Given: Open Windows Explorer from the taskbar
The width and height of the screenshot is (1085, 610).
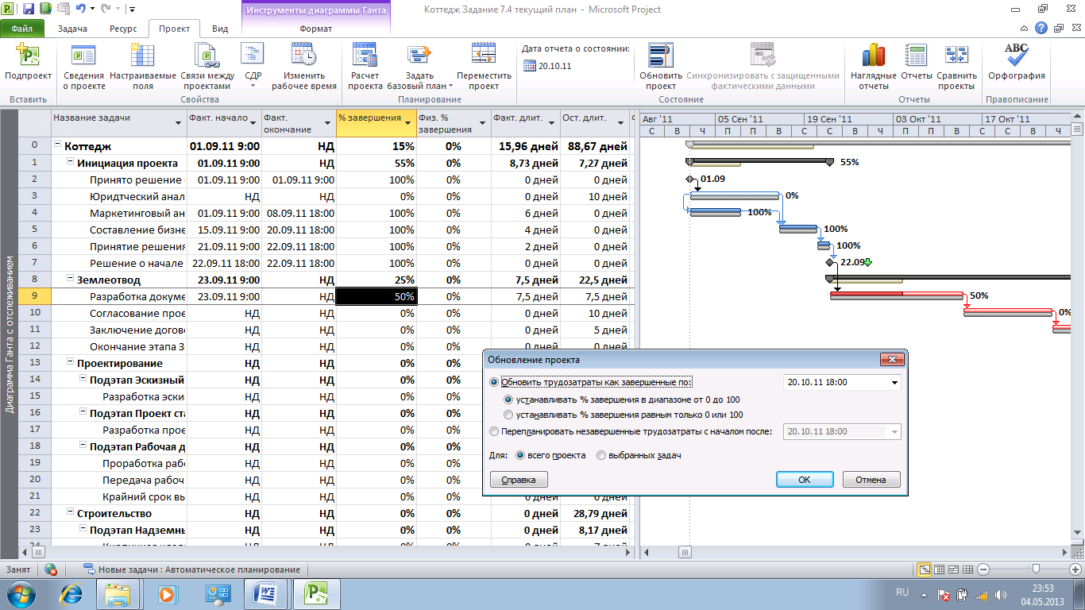Looking at the screenshot, I should pos(118,593).
